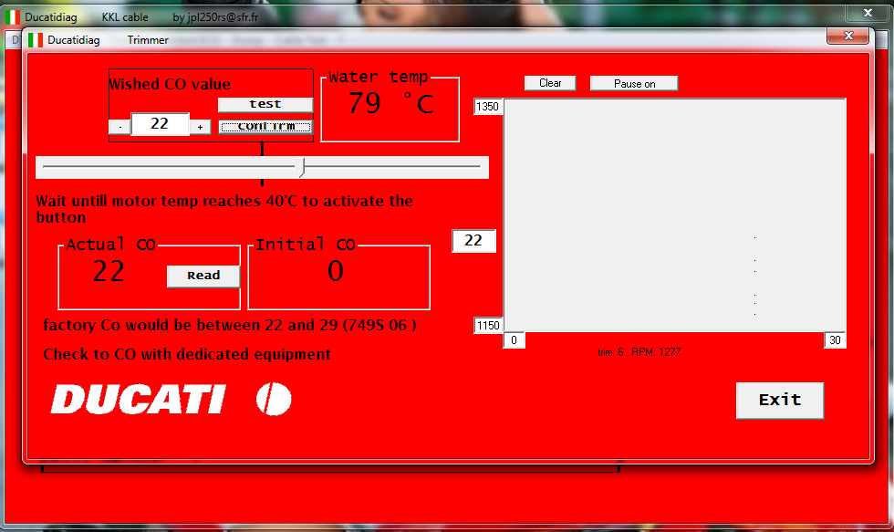Click 'Check to CO with dedicated equipment' text

coord(187,354)
